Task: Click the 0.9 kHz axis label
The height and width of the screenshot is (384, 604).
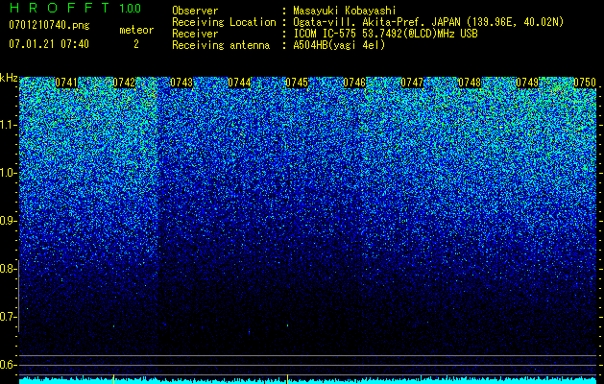Action: click(x=8, y=221)
